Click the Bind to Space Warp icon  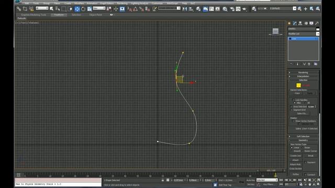(31, 9)
